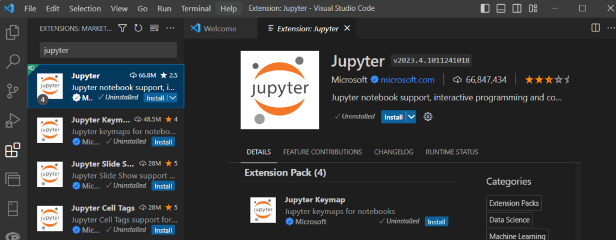Image resolution: width=616 pixels, height=240 pixels.
Task: Select the DETAILS tab
Action: [259, 152]
